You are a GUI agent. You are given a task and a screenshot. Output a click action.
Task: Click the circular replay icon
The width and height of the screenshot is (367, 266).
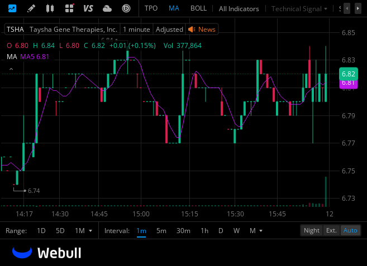126,8
